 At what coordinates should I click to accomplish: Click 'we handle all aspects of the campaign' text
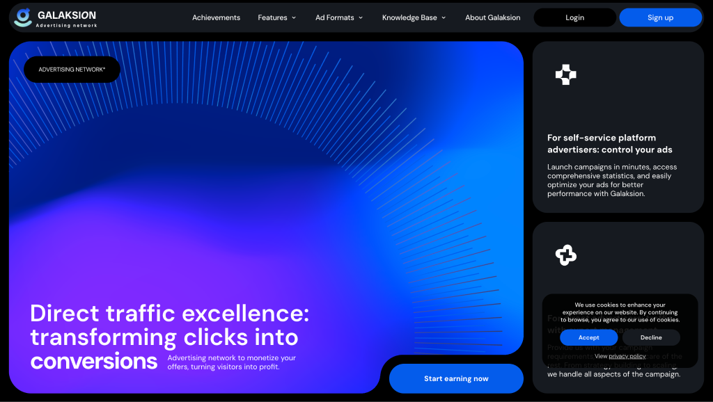tap(614, 374)
